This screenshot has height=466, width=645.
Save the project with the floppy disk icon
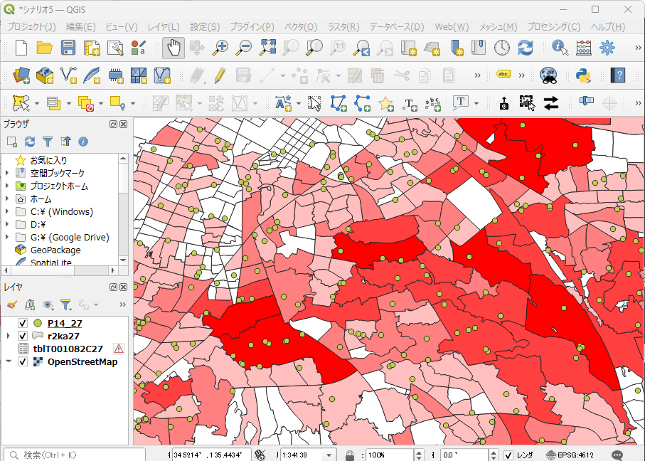point(68,48)
